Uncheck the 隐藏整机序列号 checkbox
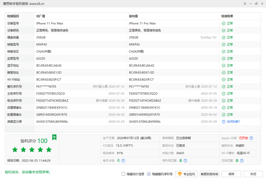The width and height of the screenshot is (266, 180). click(149, 174)
